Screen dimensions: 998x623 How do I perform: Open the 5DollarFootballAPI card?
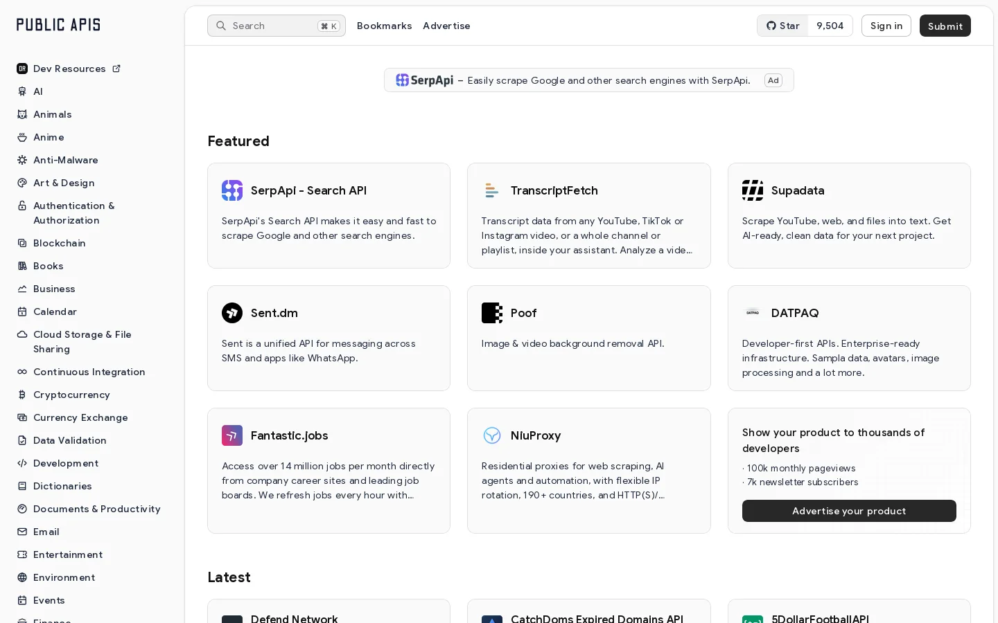[849, 611]
